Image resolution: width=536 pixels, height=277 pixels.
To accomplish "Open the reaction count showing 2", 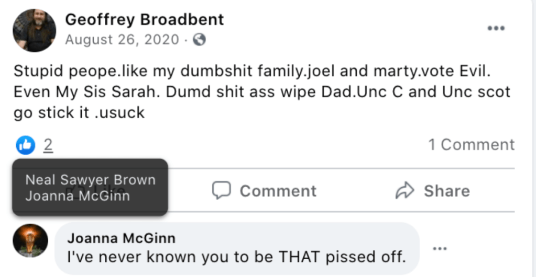I will [x=48, y=145].
